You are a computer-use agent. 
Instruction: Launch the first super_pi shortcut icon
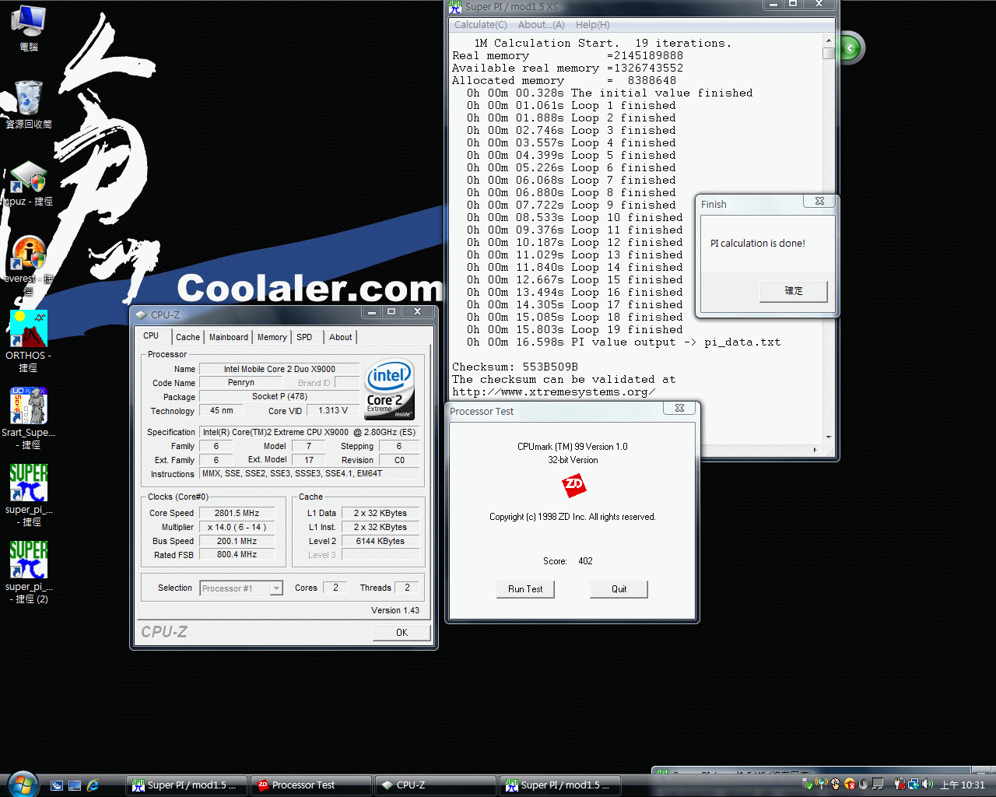click(29, 495)
